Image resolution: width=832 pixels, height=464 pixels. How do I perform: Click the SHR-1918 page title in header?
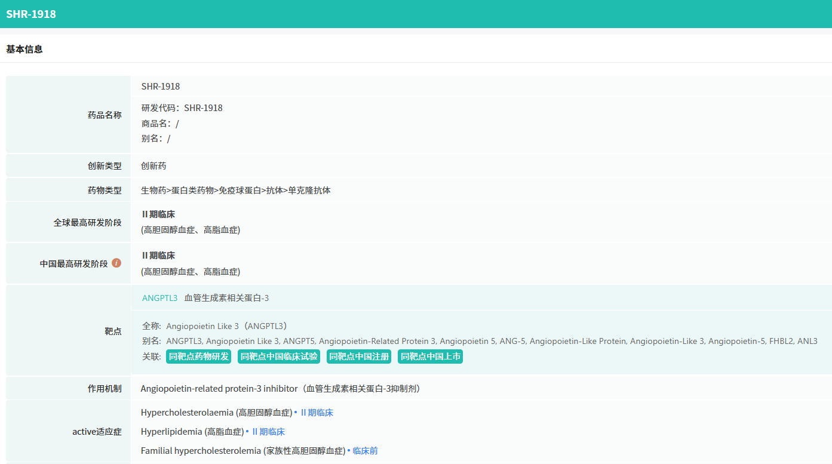click(31, 14)
